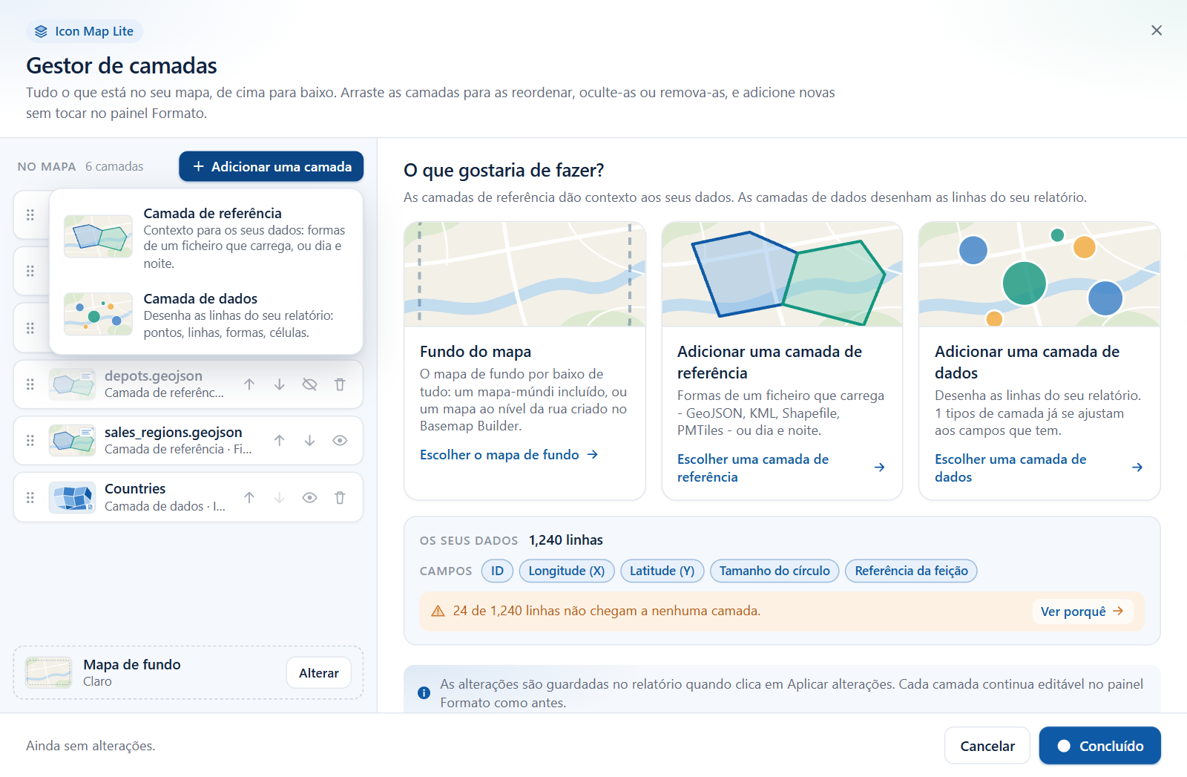
Task: Select the Countries layer thumbnail
Action: click(72, 497)
